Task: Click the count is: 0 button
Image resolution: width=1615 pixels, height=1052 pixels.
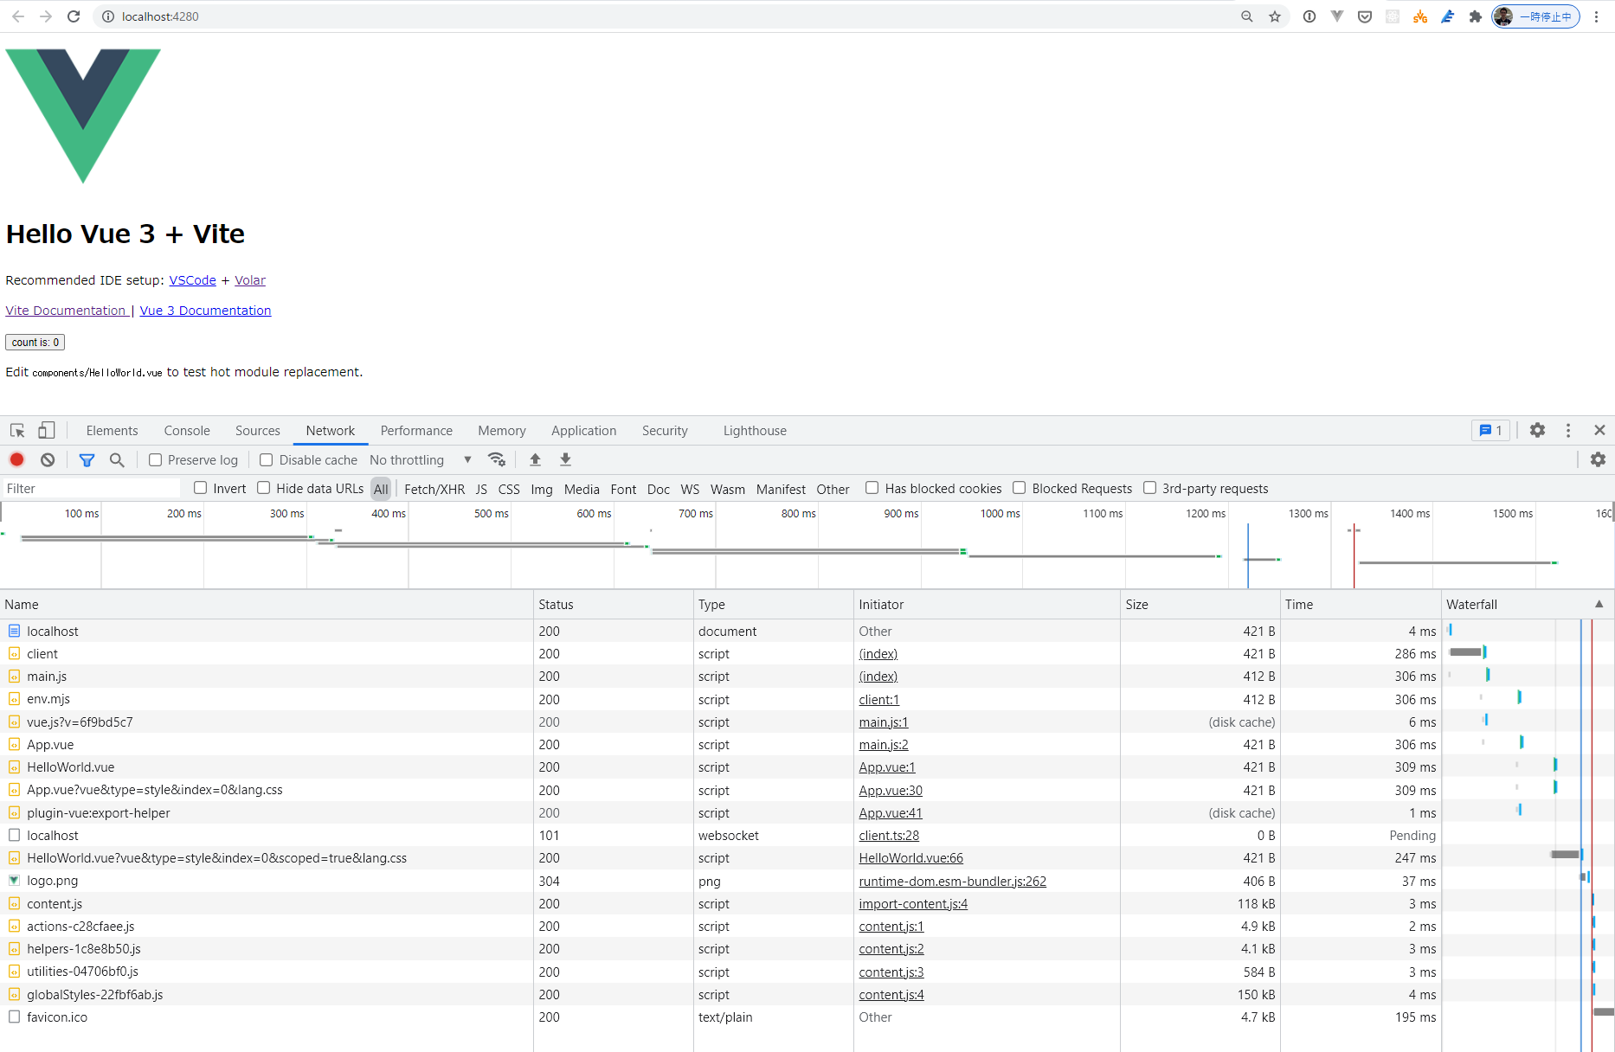Action: tap(35, 342)
